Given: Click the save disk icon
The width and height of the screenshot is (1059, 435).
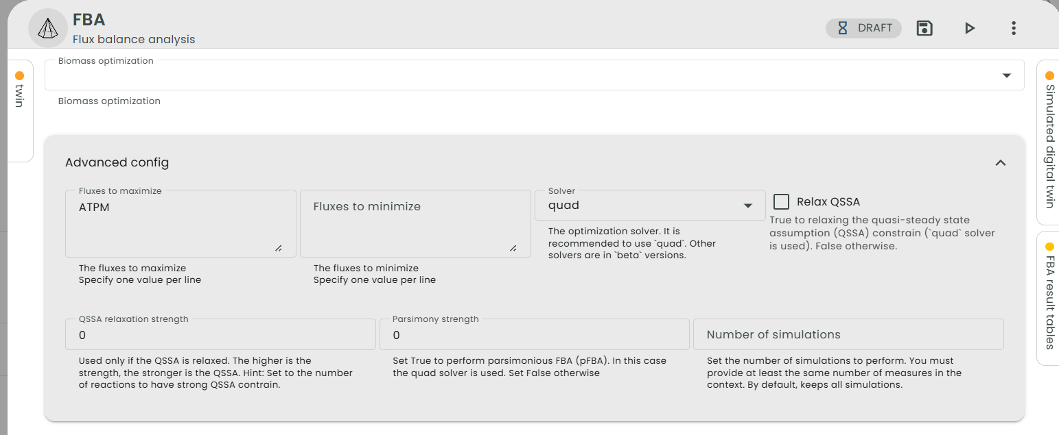Looking at the screenshot, I should (x=924, y=28).
